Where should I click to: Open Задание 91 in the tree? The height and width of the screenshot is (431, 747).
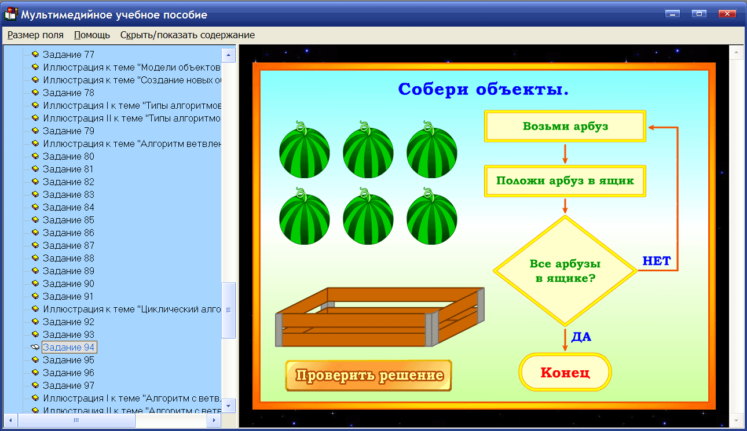(x=68, y=296)
